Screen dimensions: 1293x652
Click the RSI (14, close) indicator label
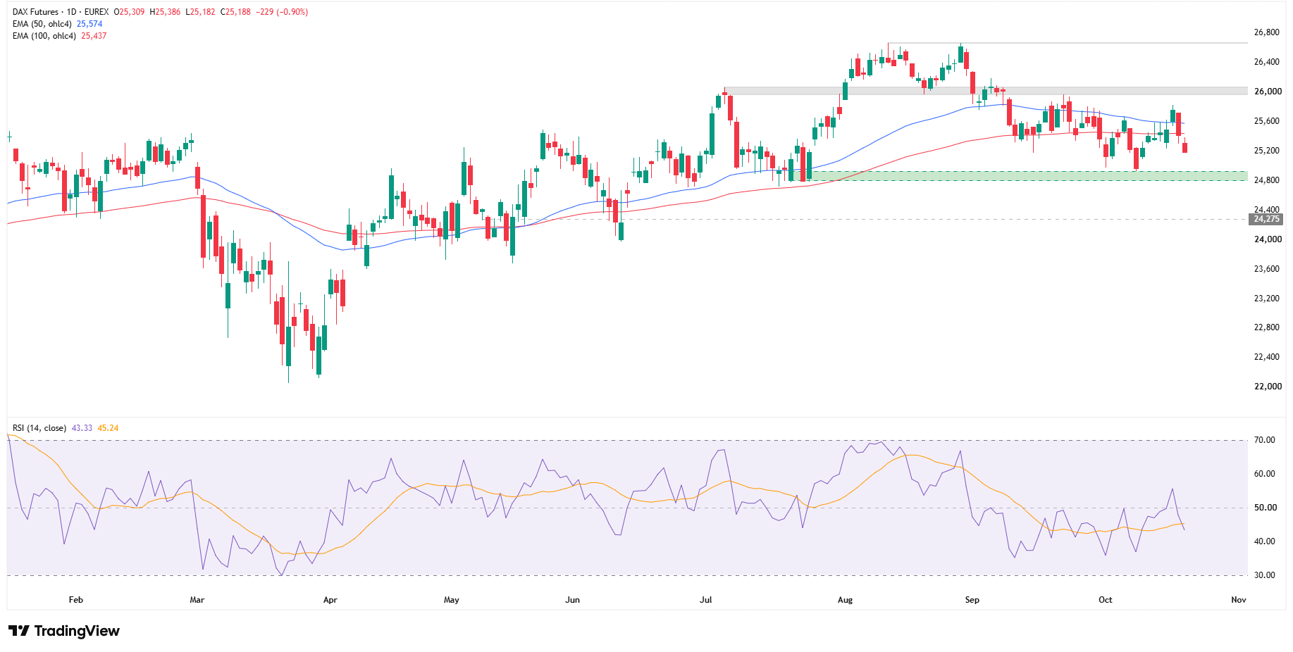[39, 428]
